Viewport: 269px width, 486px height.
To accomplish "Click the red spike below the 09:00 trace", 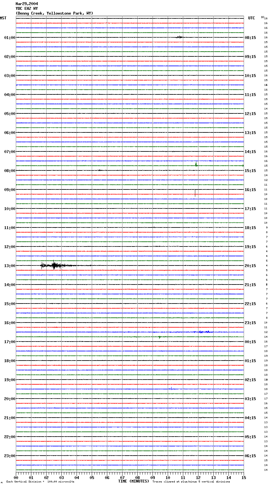I will point(195,193).
